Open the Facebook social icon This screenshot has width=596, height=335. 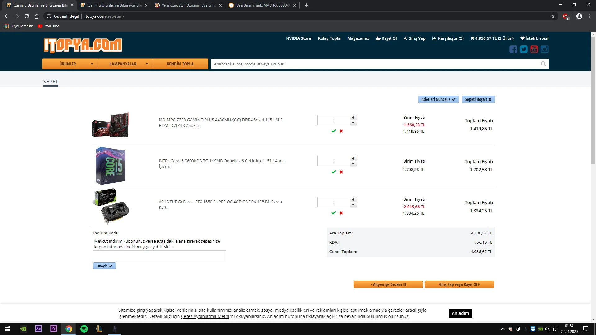[x=513, y=49]
